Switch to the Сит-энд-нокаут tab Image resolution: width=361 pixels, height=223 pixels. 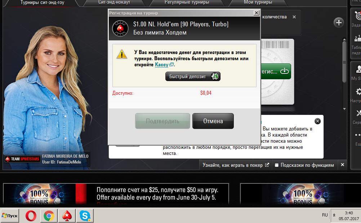(114, 3)
